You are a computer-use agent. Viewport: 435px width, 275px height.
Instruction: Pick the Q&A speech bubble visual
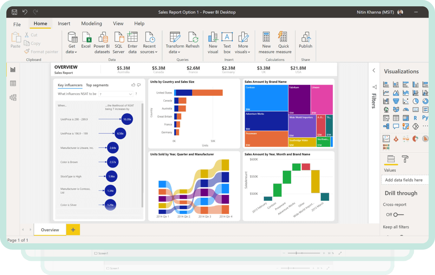pyautogui.click(x=396, y=126)
